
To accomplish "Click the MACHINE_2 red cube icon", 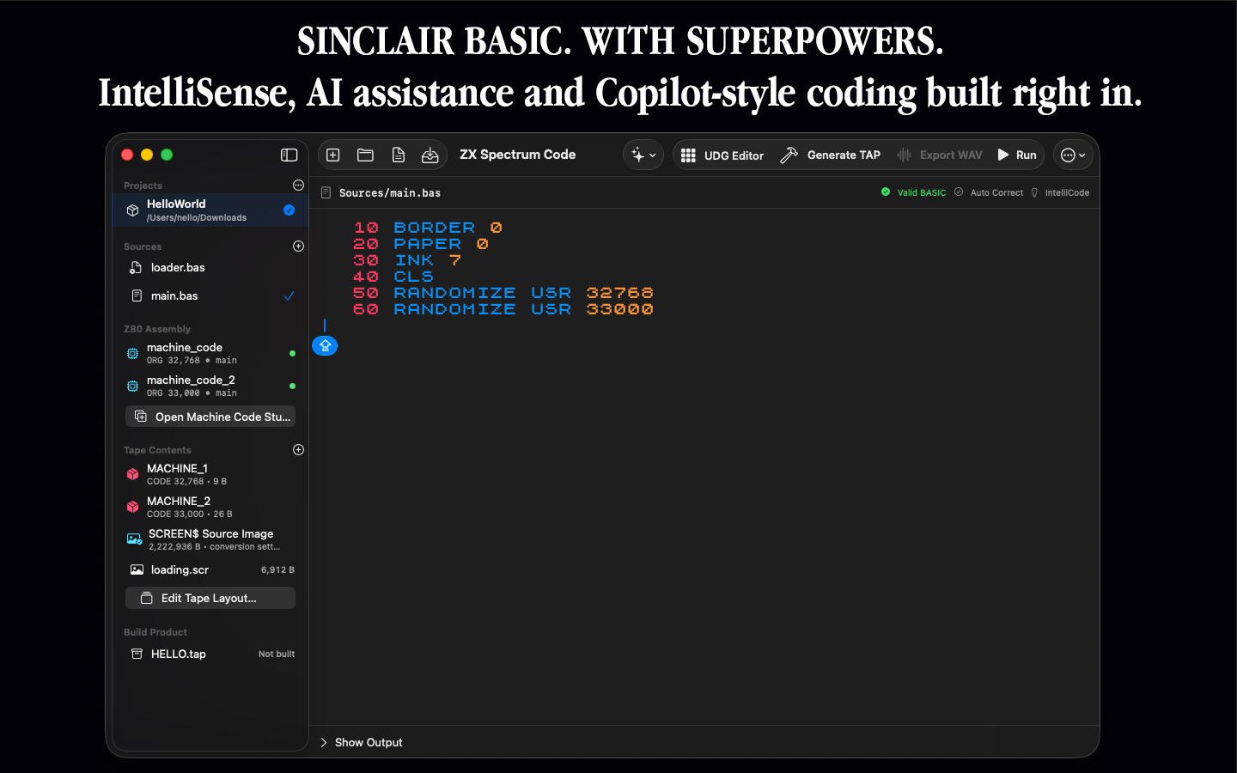I will (132, 507).
